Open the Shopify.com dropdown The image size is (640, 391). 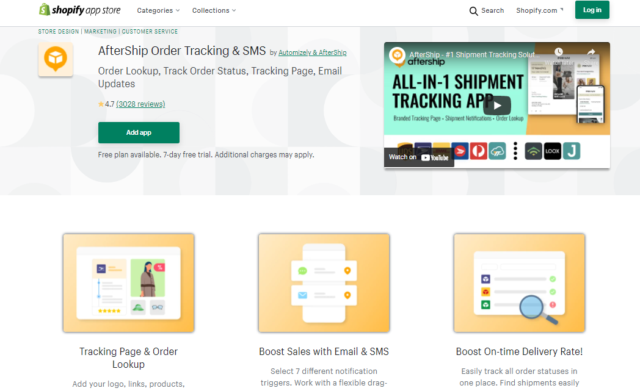(540, 10)
